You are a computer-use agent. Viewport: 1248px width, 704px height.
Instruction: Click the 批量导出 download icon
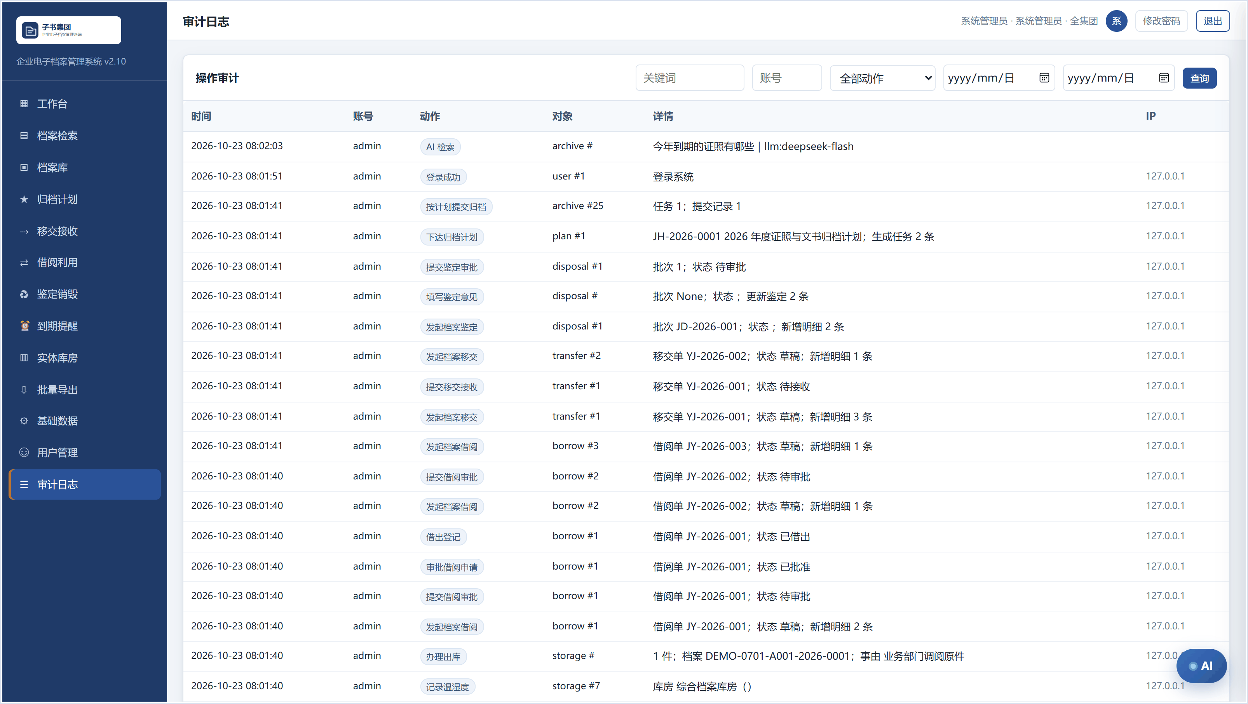click(x=24, y=390)
